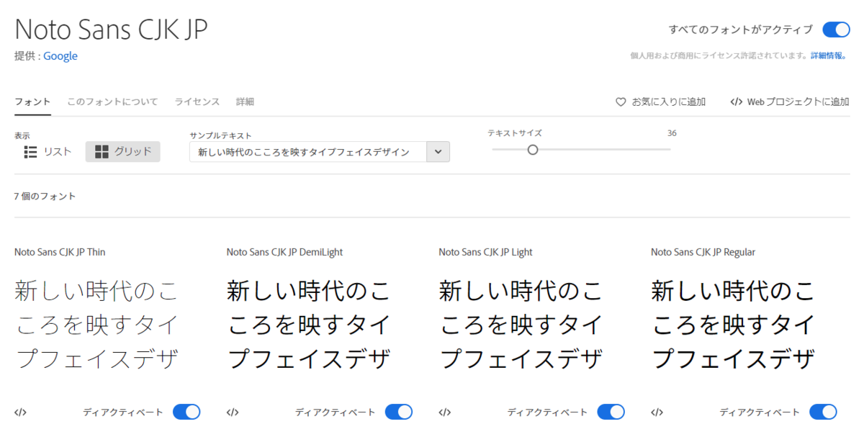
Task: Deactivate the Noto Sans CJK JP Regular font toggle
Action: (823, 412)
